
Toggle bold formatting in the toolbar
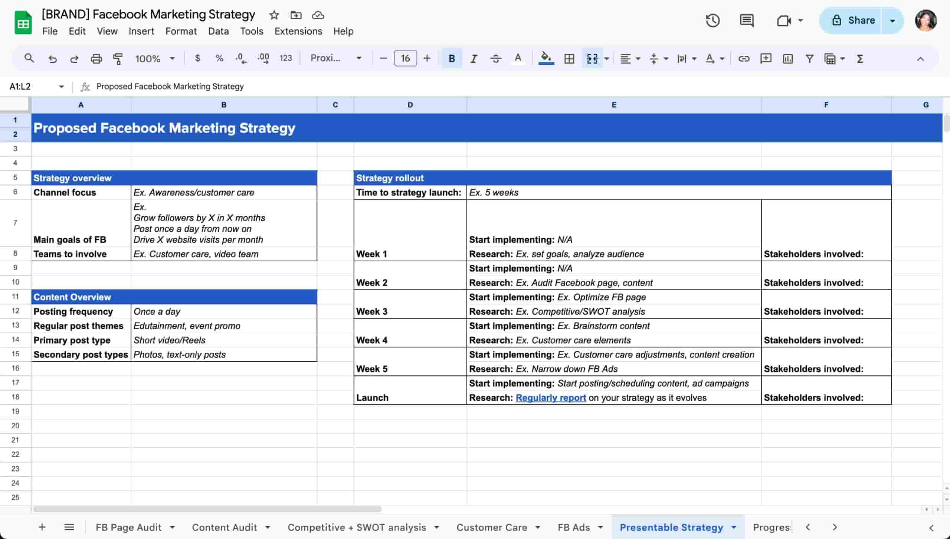451,58
